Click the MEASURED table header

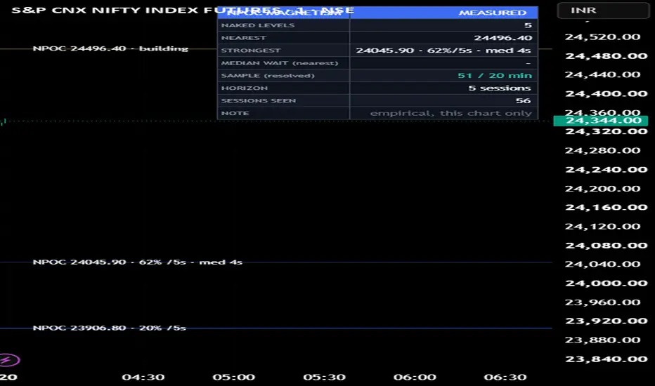pos(493,13)
